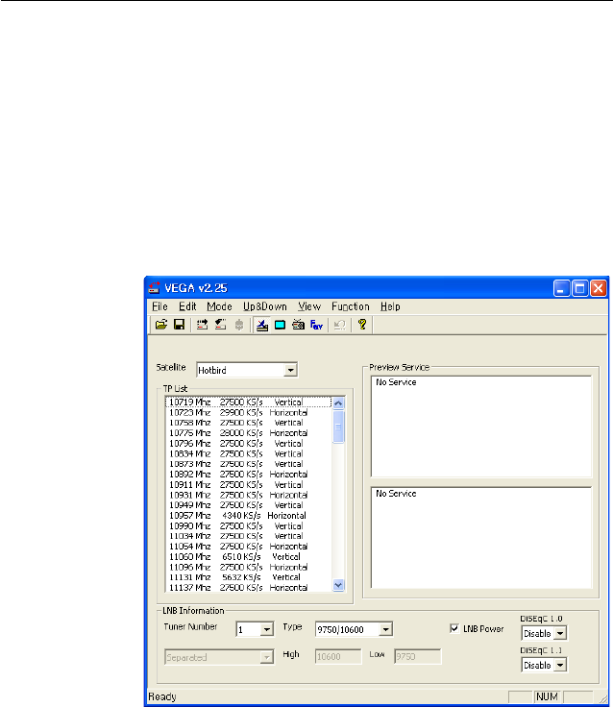This screenshot has height=707, width=613.
Task: Select transponder 11137 Mhz Horizontal
Action: point(249,588)
